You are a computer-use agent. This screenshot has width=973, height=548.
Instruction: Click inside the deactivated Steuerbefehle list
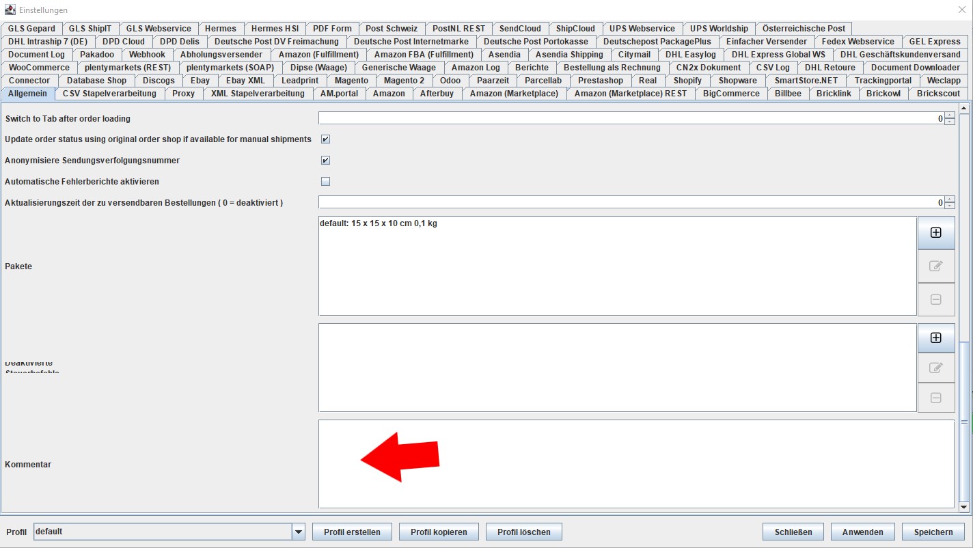pos(618,368)
